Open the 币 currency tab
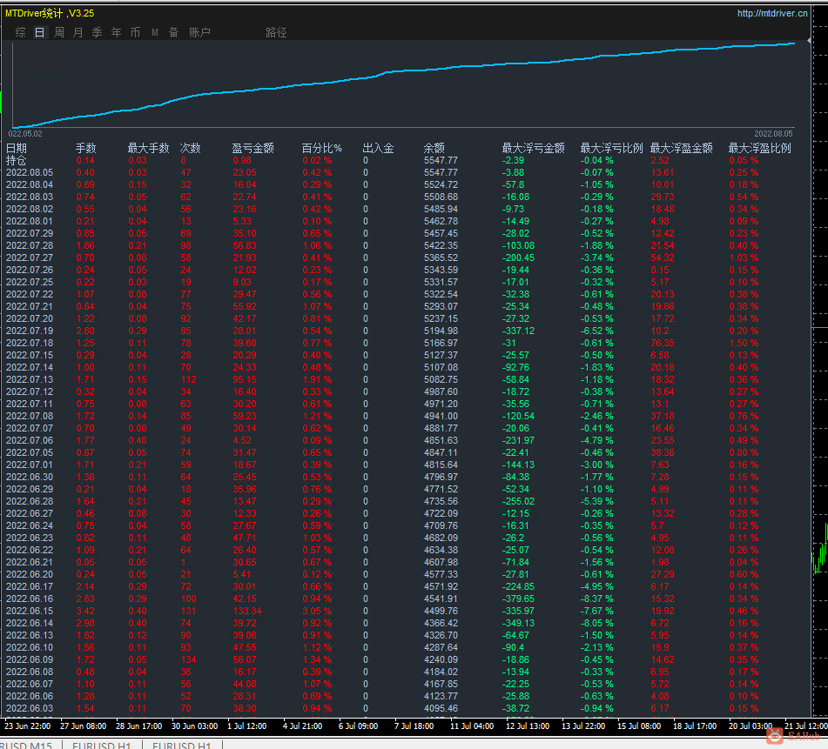828x749 pixels. [x=135, y=32]
